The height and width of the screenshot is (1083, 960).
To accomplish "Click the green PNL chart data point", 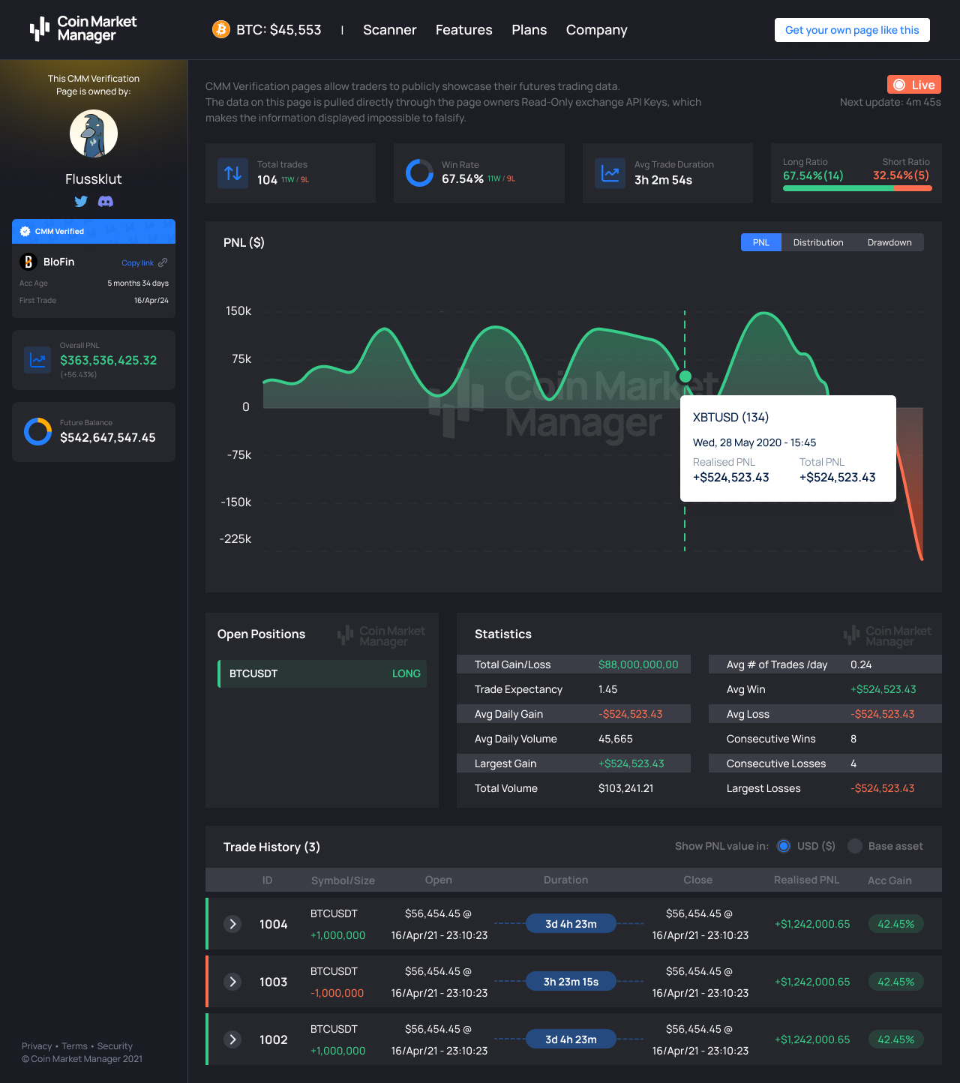I will (685, 376).
